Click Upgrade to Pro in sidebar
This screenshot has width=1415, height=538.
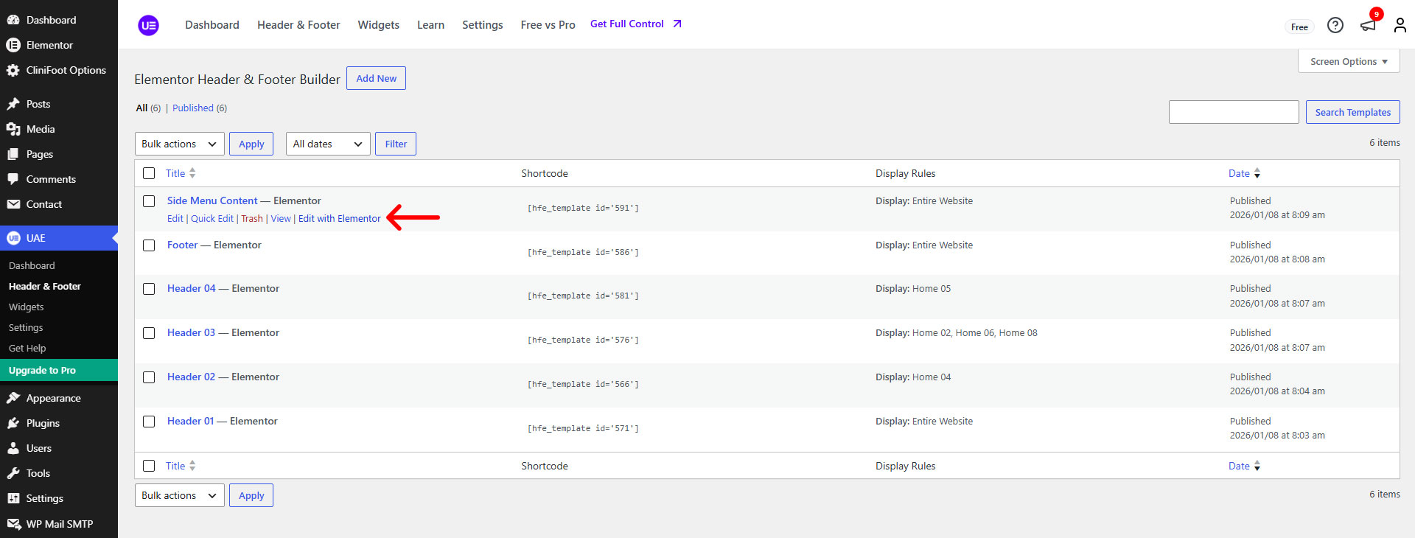click(59, 370)
